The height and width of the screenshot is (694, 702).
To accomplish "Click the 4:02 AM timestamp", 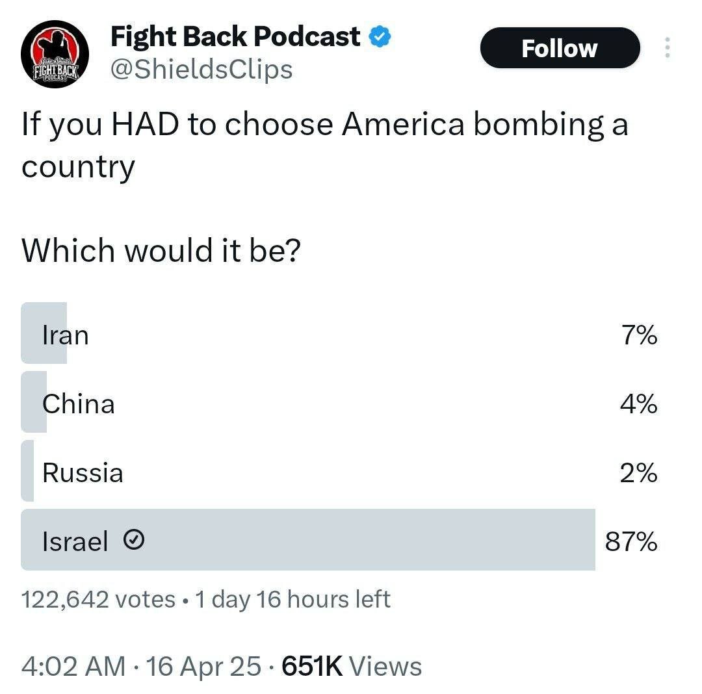I will [73, 666].
